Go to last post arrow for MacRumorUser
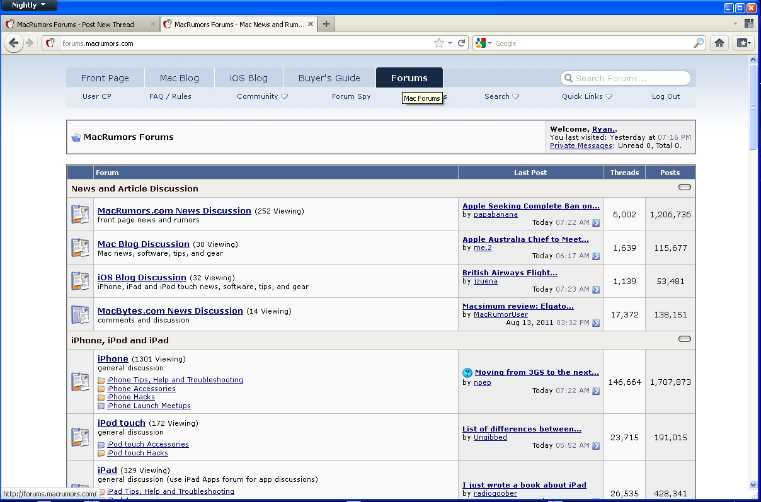 pyautogui.click(x=596, y=323)
